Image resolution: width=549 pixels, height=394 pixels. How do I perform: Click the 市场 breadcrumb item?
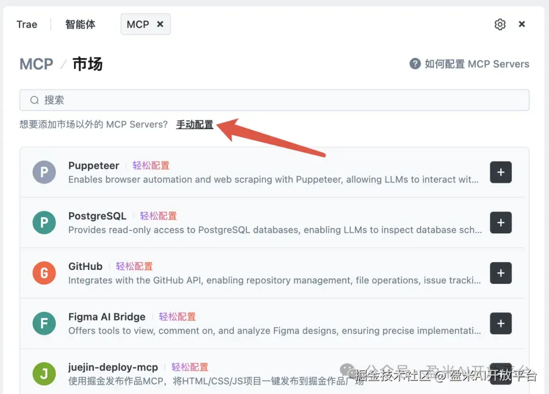pos(87,64)
